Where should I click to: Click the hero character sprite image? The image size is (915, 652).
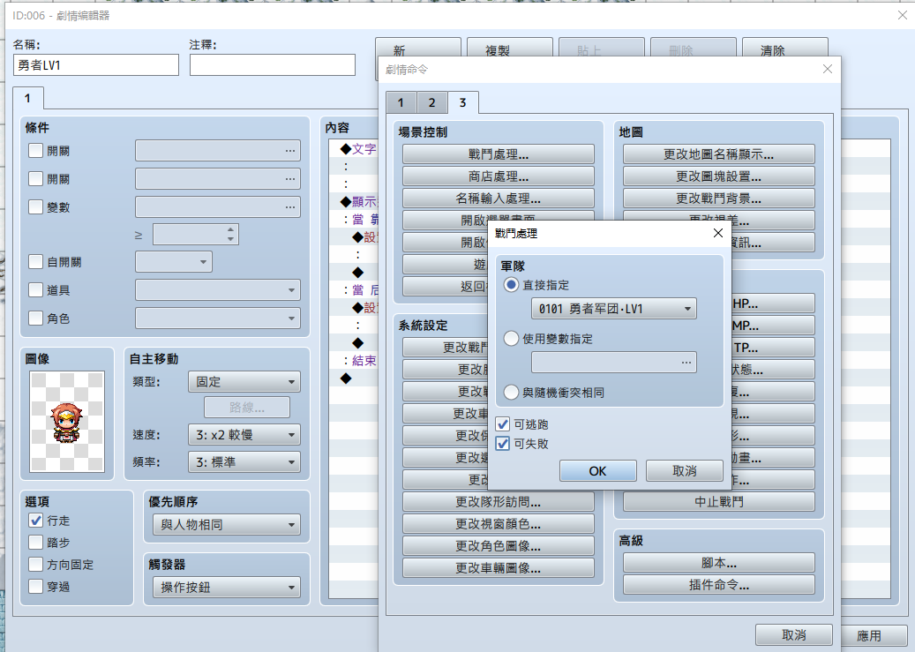coord(67,422)
